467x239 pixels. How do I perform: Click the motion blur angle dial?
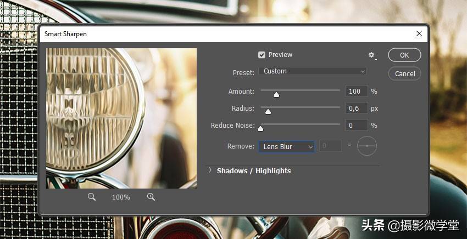[x=367, y=146]
